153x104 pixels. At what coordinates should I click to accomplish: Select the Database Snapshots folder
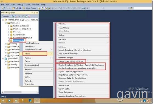coord(22,29)
